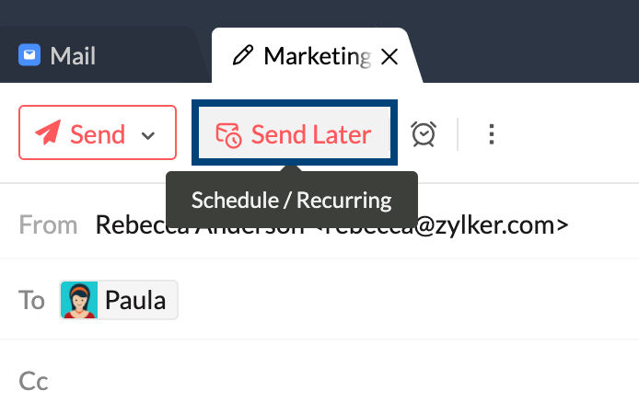639x414 pixels.
Task: Click the From field label
Action: [48, 224]
